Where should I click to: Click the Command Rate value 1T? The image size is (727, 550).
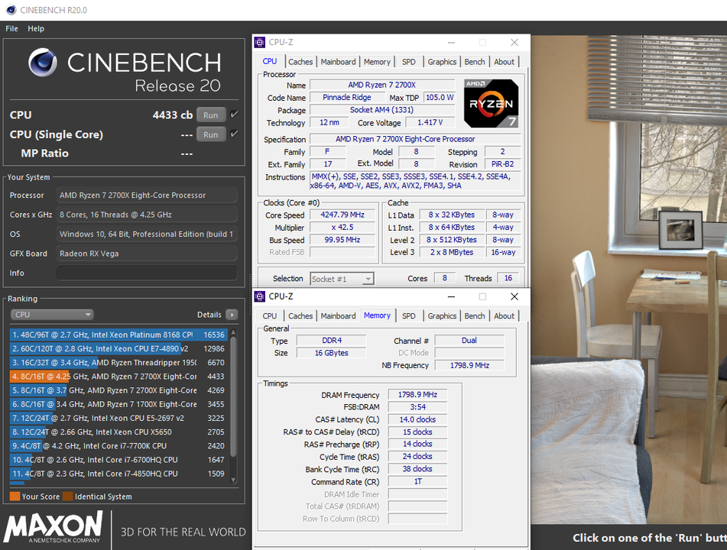(x=417, y=481)
